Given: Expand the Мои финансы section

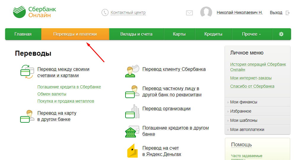Looking at the screenshot, I should [244, 102].
